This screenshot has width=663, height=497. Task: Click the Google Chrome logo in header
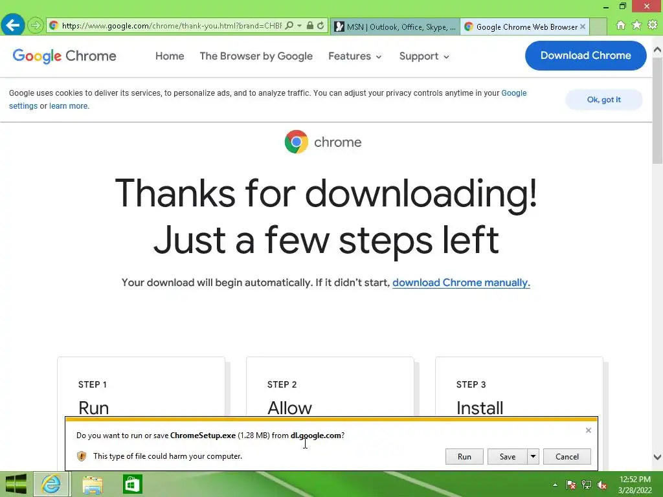[x=64, y=56]
